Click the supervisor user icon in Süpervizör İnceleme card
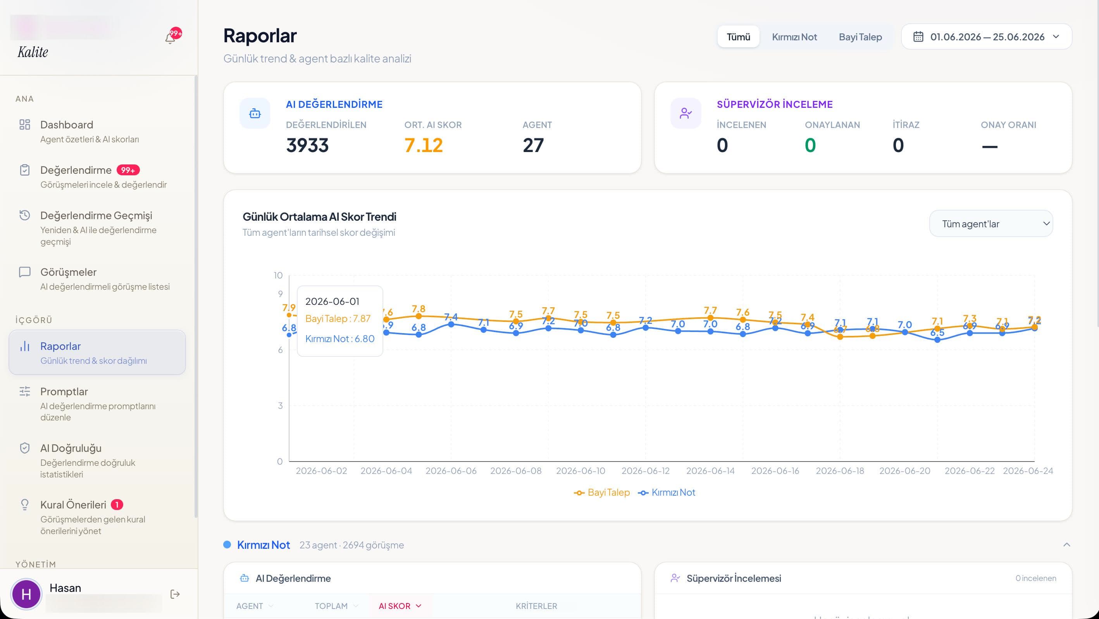Viewport: 1099px width, 619px height. (686, 114)
